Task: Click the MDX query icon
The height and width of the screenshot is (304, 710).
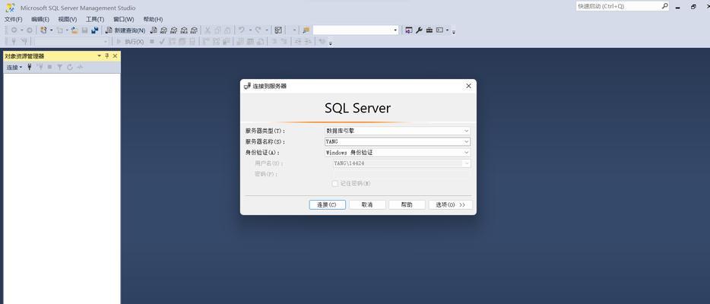Action: pos(163,30)
